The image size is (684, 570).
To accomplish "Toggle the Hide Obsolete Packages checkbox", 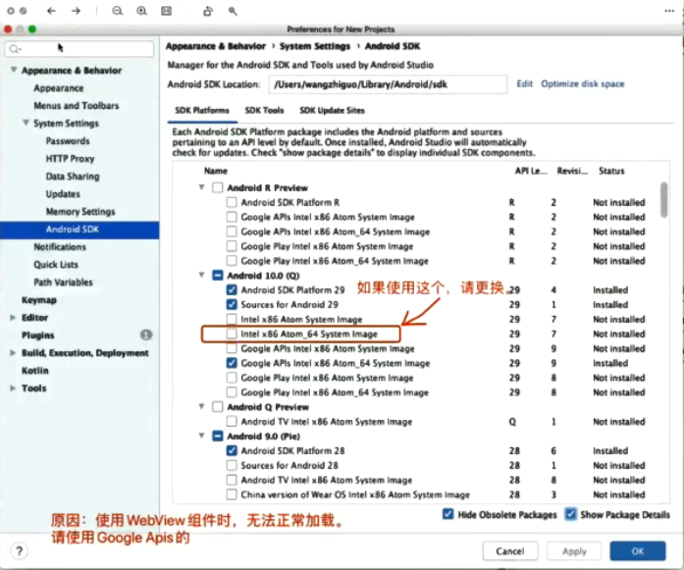I will [x=448, y=514].
